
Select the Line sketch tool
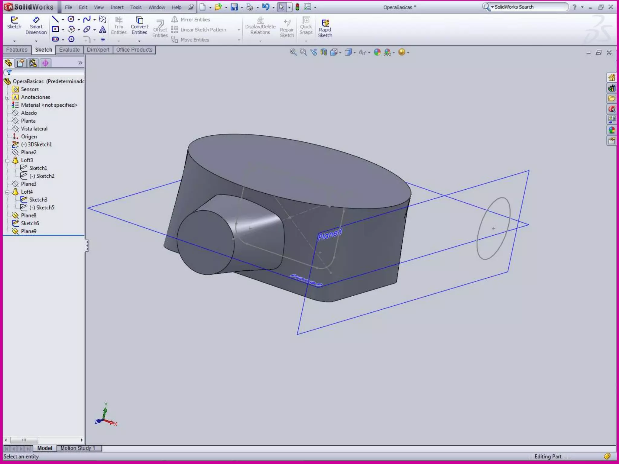click(55, 20)
